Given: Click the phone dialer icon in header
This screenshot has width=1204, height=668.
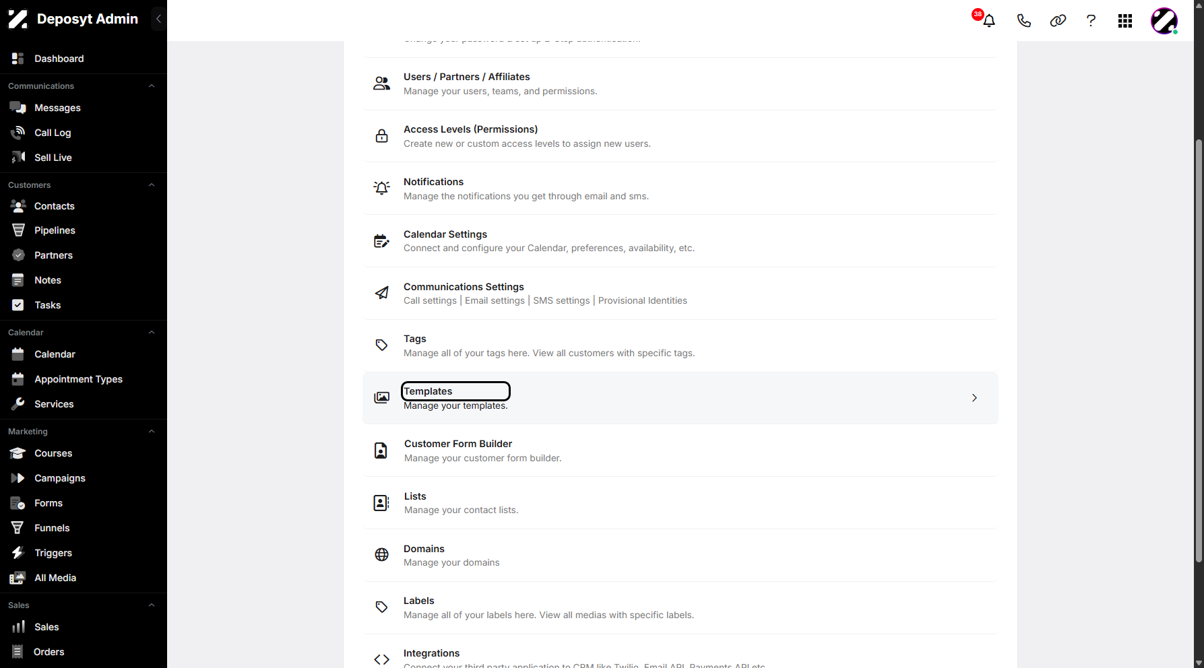Looking at the screenshot, I should pyautogui.click(x=1023, y=21).
